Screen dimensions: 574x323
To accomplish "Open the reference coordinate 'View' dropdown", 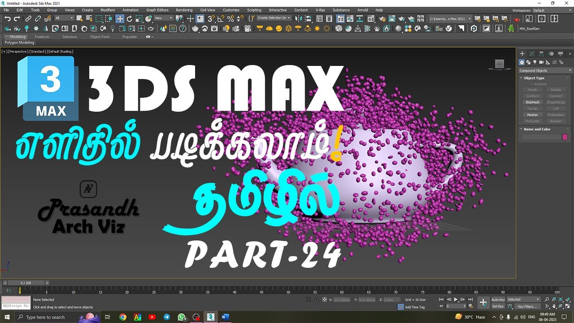I will point(163,18).
